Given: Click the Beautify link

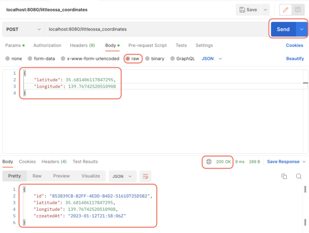Looking at the screenshot, I should click(x=295, y=58).
